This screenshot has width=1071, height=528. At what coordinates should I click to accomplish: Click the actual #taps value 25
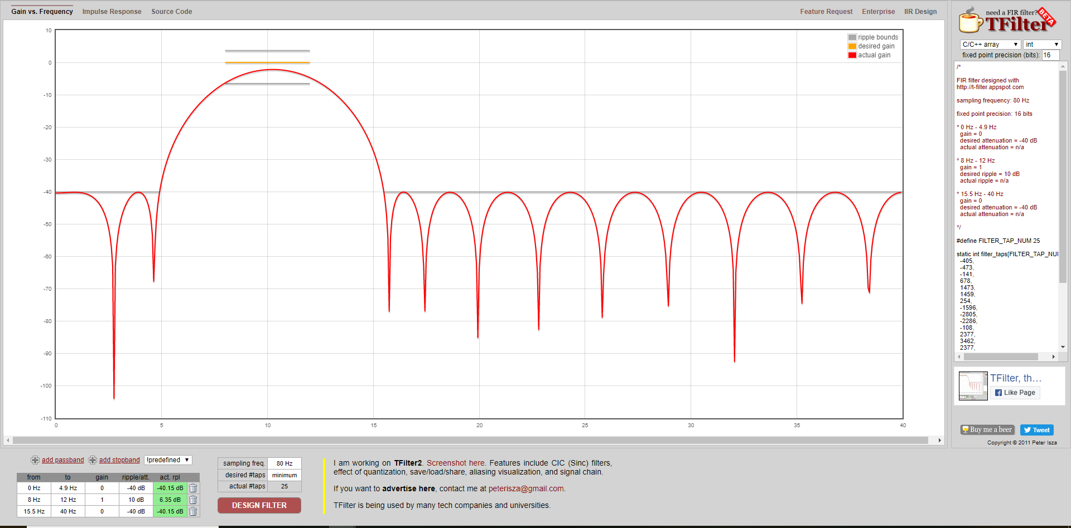tap(284, 486)
